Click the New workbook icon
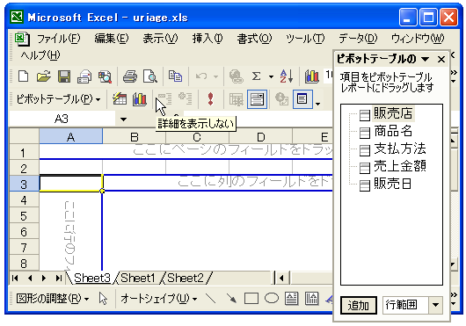 point(24,76)
